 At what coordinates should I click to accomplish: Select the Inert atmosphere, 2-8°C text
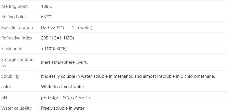(64, 62)
